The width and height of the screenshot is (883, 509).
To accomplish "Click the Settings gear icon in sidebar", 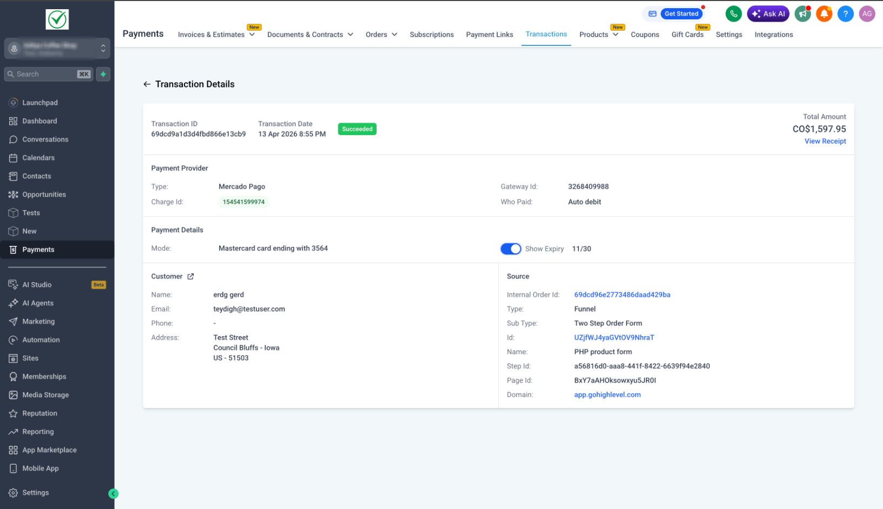I will click(14, 493).
